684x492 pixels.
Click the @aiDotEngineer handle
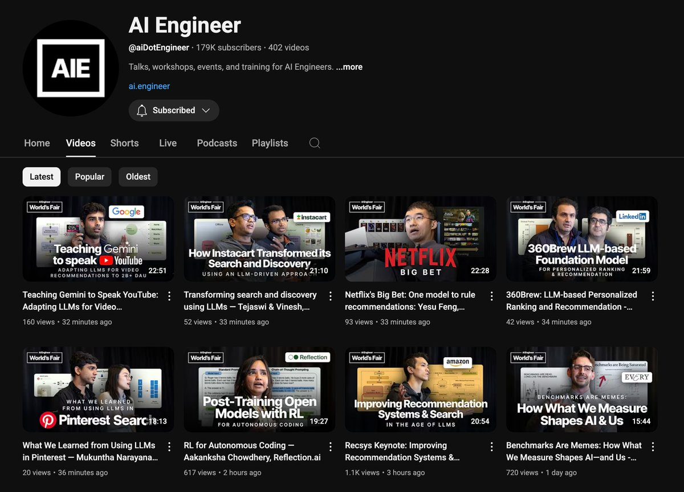(159, 47)
